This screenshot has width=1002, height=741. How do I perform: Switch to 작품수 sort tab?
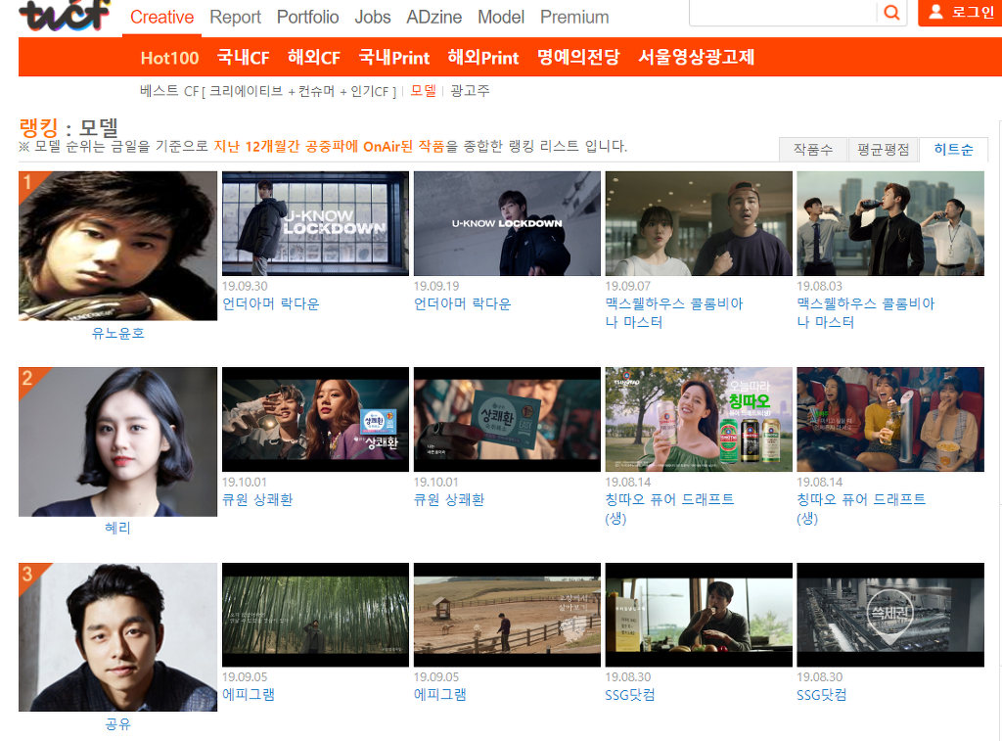[x=813, y=150]
